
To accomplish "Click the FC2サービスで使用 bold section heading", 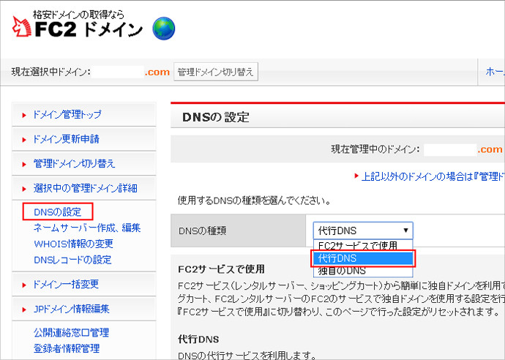I will 221,269.
